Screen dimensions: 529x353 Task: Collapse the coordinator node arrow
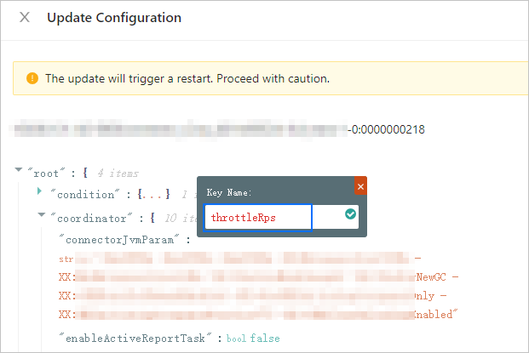(x=40, y=216)
